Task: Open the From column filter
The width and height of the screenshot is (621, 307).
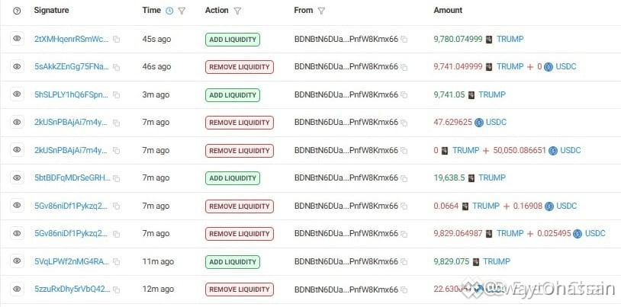Action: click(321, 11)
